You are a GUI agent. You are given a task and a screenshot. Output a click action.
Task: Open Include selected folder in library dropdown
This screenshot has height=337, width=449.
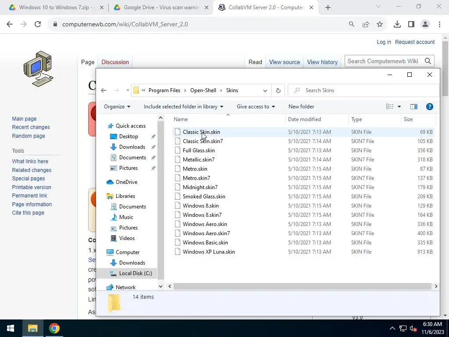point(183,107)
